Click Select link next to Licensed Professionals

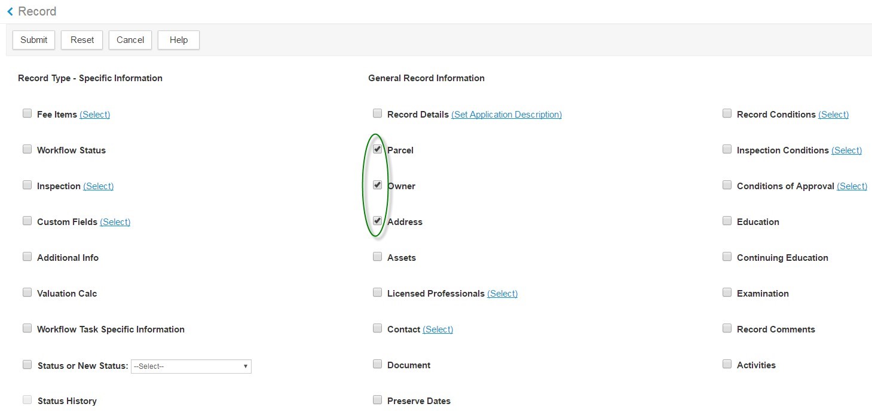coord(502,294)
